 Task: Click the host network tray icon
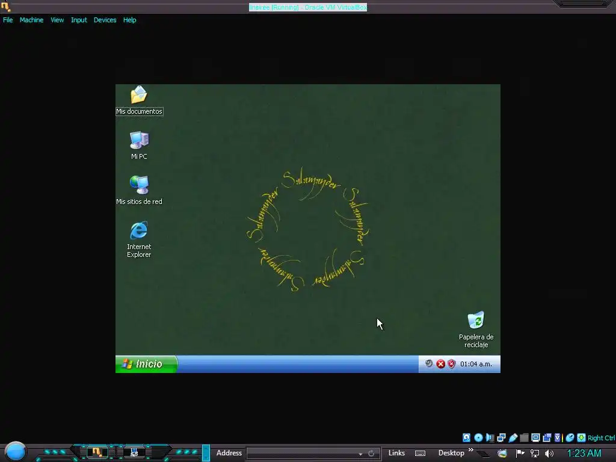pyautogui.click(x=535, y=454)
